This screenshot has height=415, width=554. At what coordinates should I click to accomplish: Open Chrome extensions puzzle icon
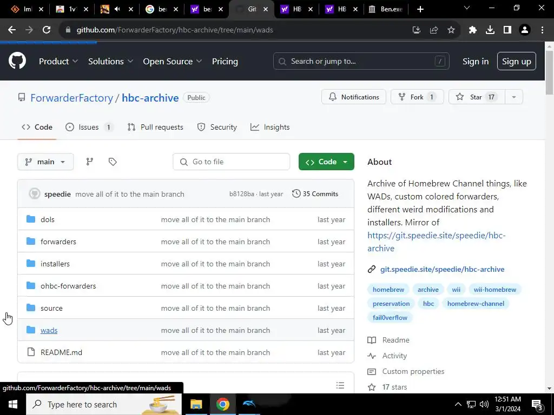pos(472,30)
